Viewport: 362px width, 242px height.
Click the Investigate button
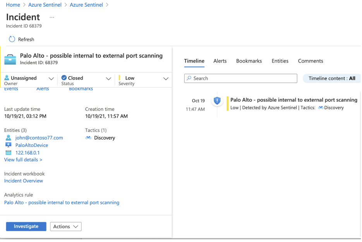point(26,227)
